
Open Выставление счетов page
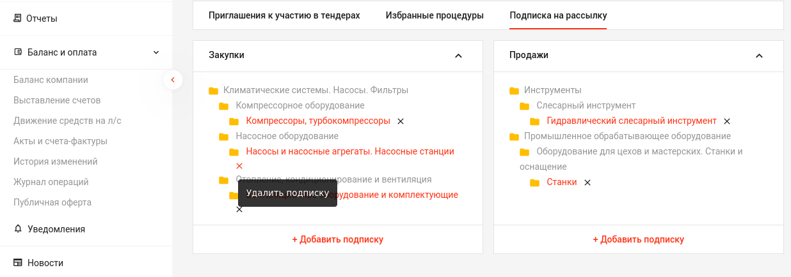(x=57, y=100)
